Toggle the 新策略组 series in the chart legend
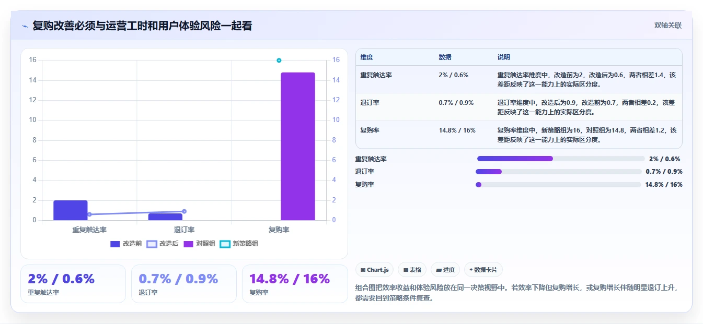Viewport: 703px width, 324px height. coord(239,244)
